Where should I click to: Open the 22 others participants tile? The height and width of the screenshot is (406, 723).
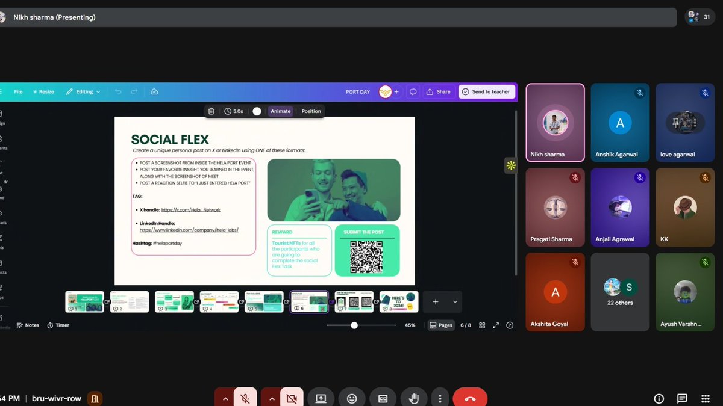620,292
